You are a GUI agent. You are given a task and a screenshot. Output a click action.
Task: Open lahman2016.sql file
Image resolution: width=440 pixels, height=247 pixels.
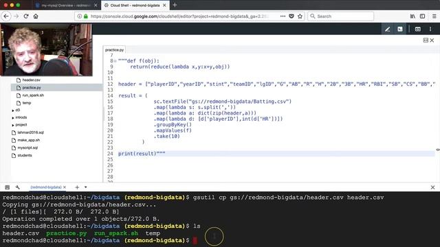point(30,132)
